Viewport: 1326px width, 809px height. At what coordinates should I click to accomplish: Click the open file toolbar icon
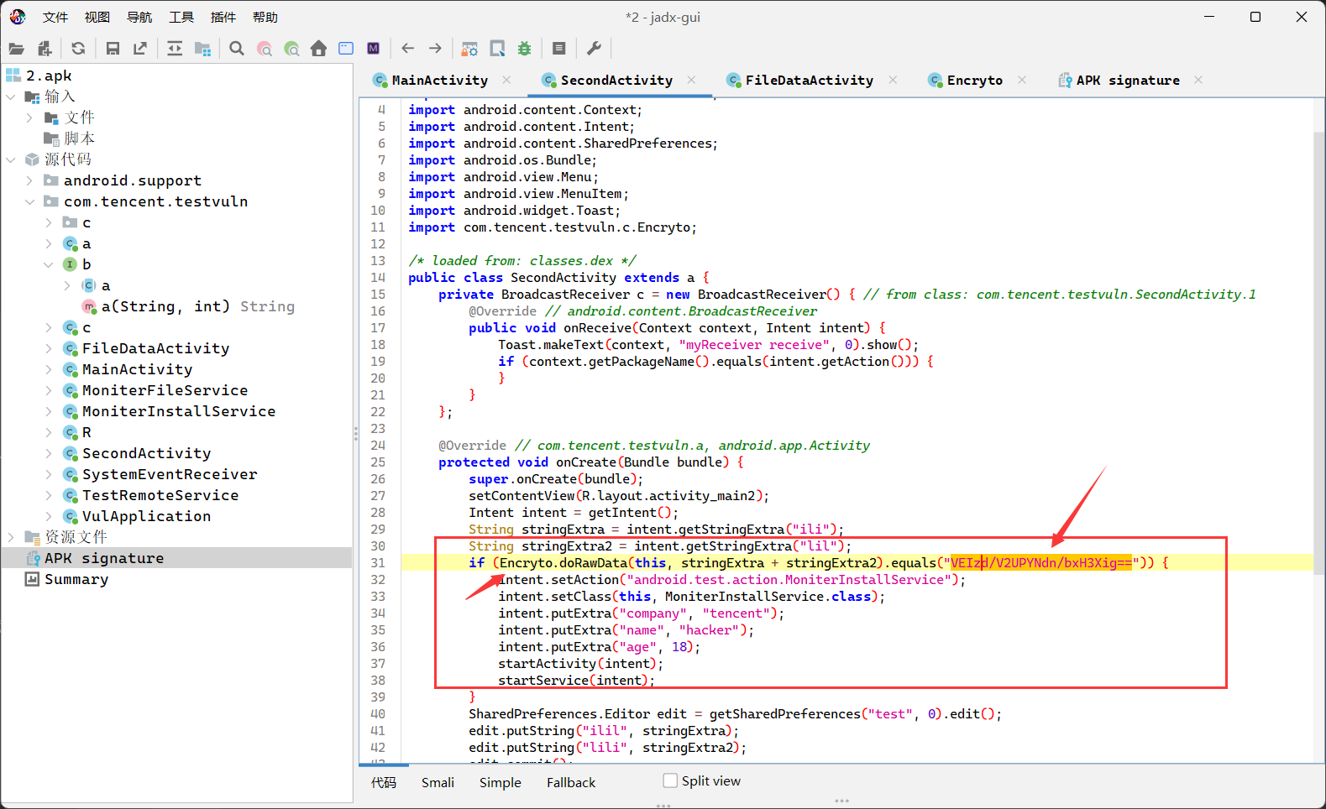[17, 49]
